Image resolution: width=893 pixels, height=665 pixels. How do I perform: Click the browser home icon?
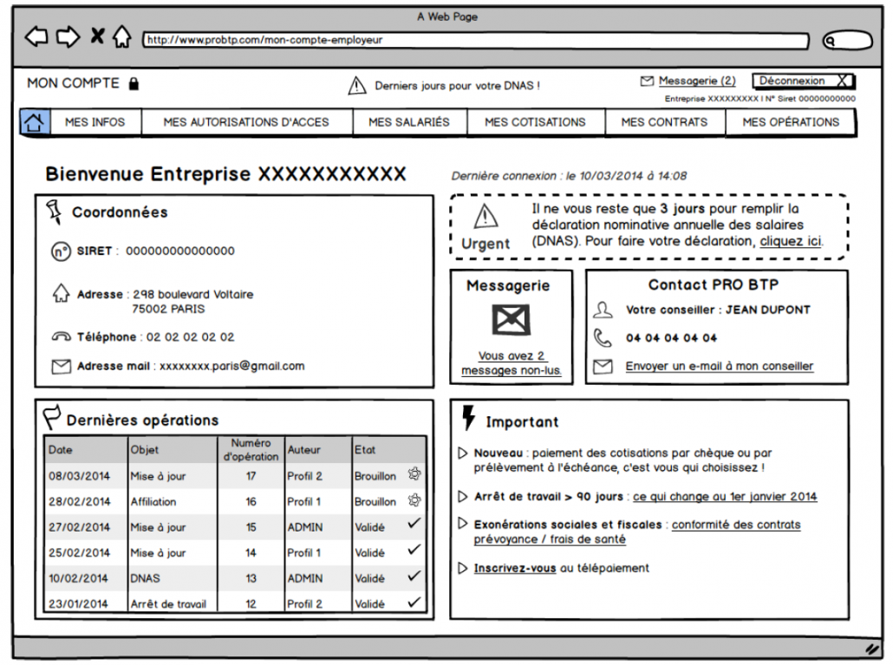(122, 37)
